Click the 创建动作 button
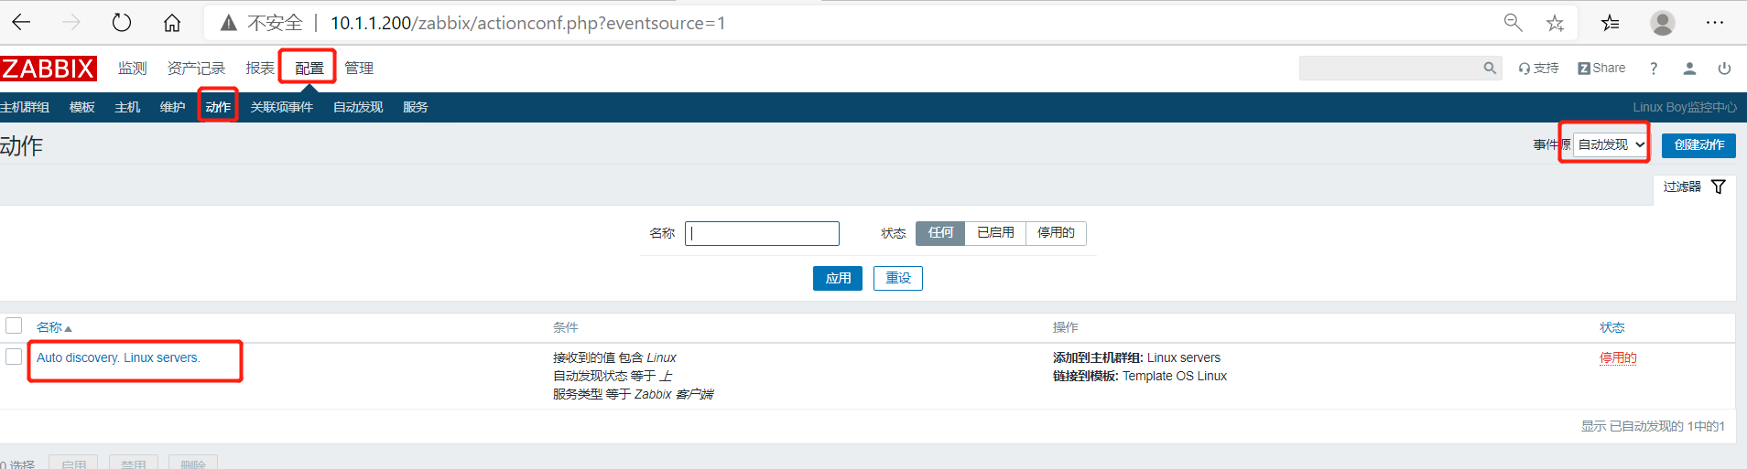1747x469 pixels. coord(1698,144)
